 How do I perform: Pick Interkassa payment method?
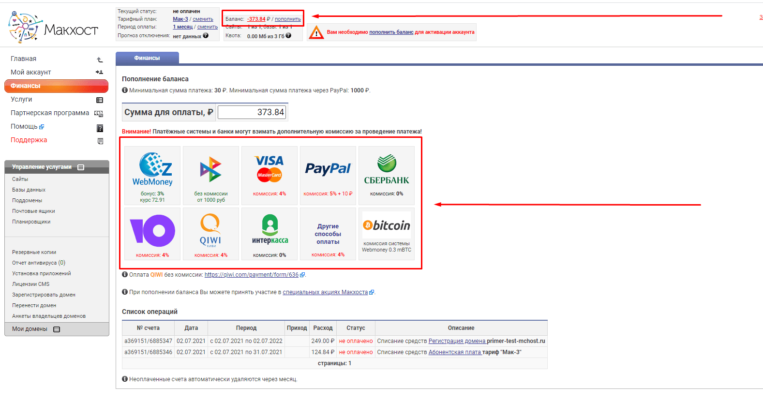click(x=269, y=231)
